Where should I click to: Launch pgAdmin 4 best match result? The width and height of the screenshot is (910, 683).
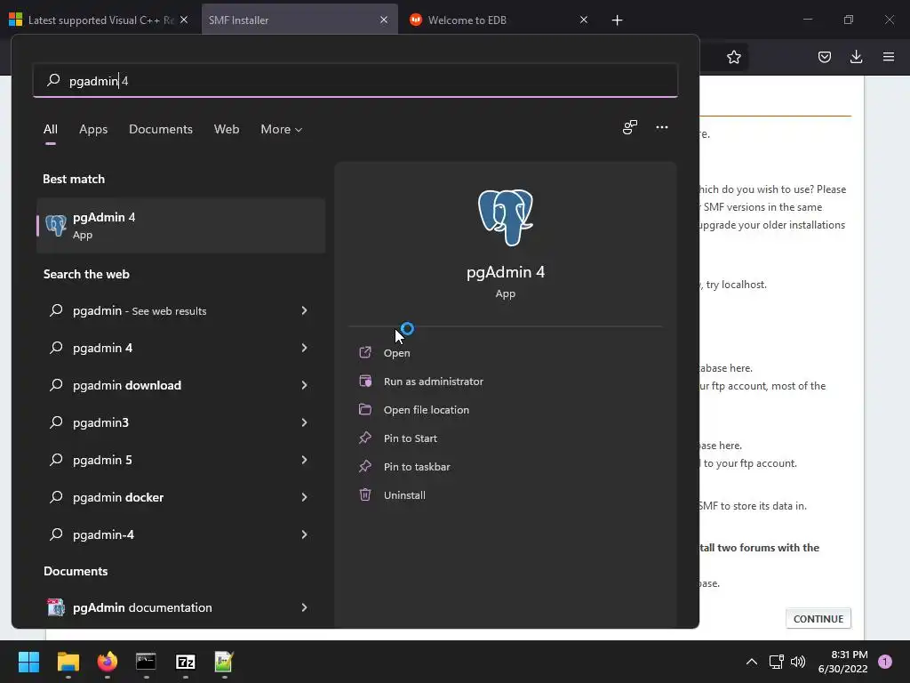pos(180,225)
